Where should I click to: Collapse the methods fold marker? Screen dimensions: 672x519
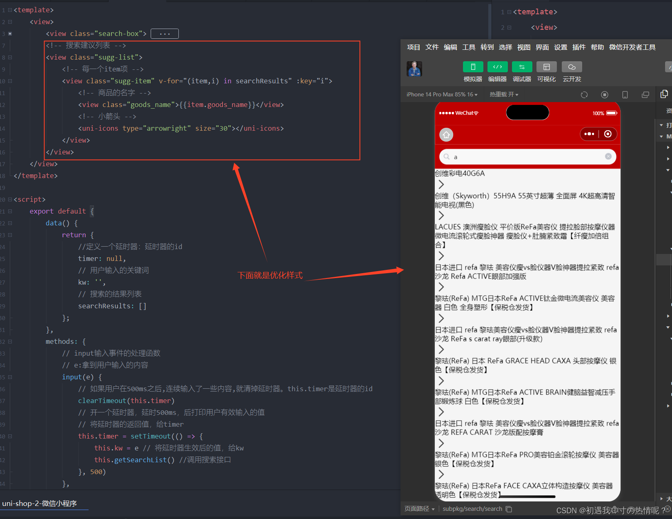tap(10, 341)
